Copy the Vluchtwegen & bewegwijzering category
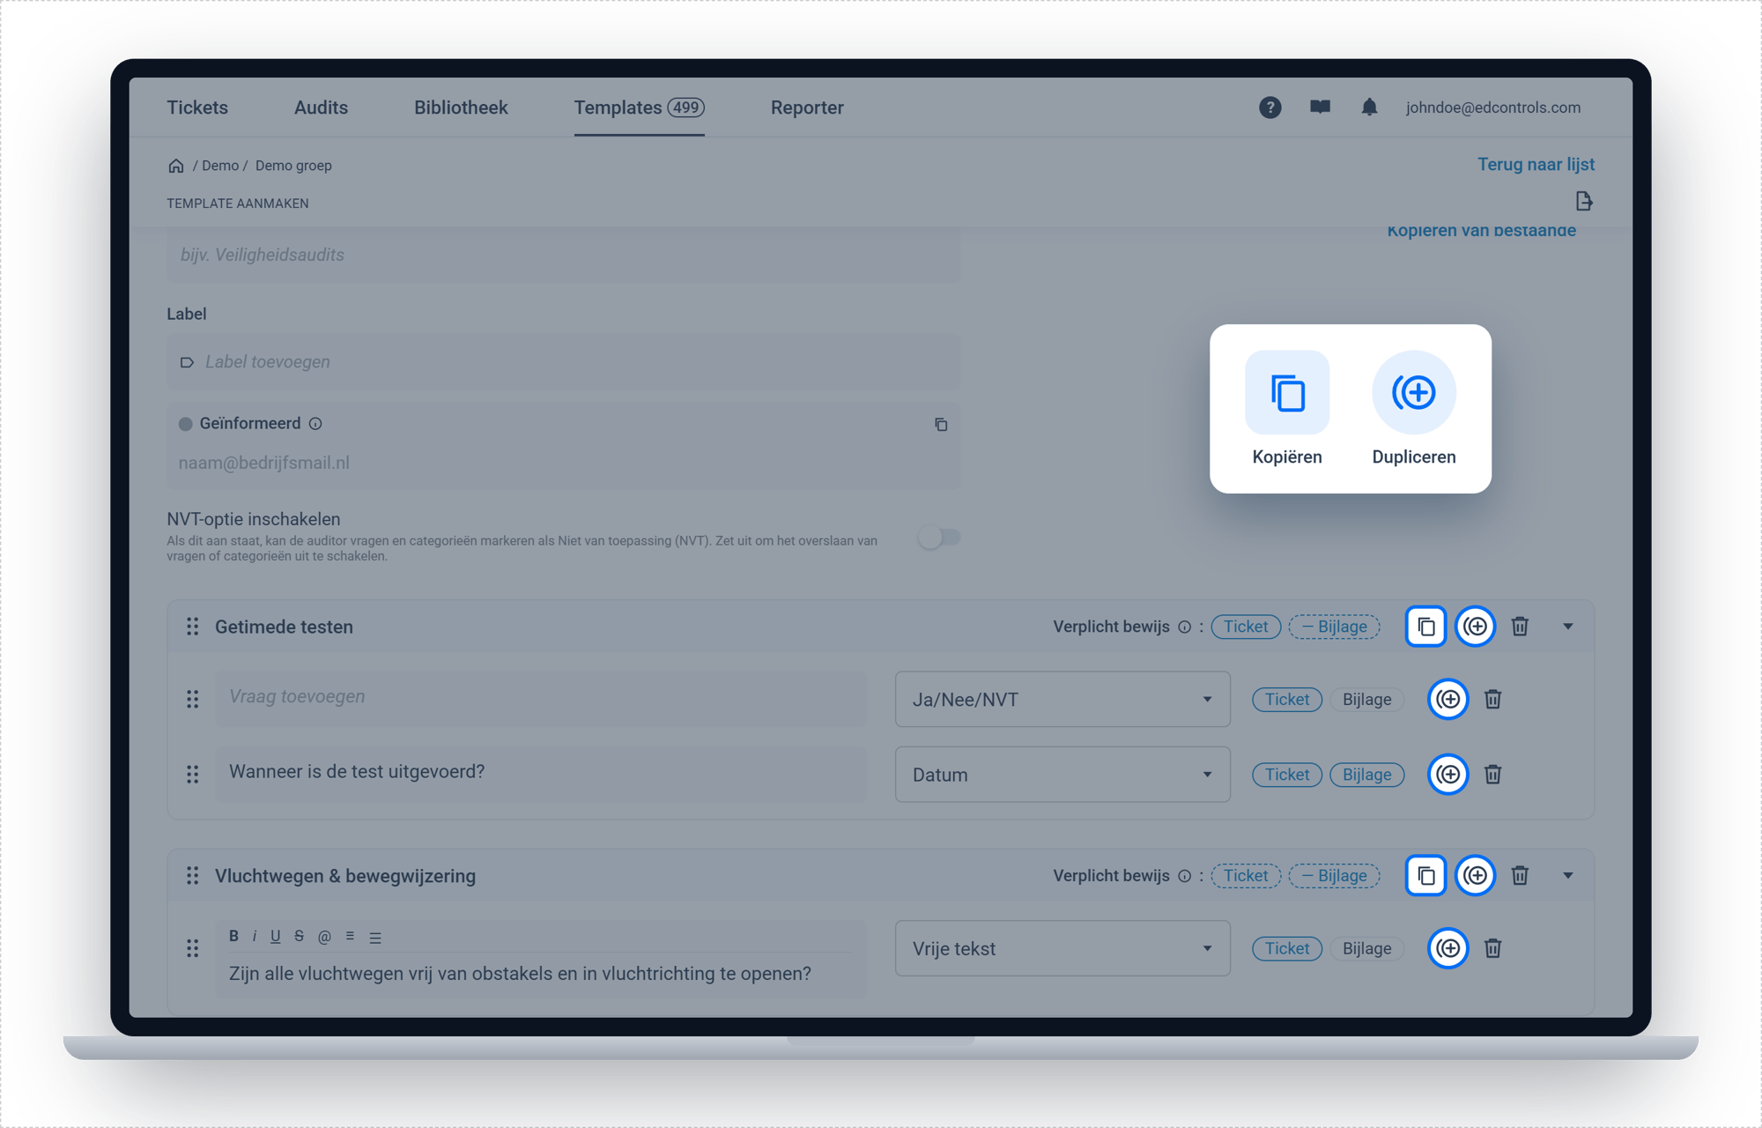The width and height of the screenshot is (1762, 1128). click(x=1425, y=876)
